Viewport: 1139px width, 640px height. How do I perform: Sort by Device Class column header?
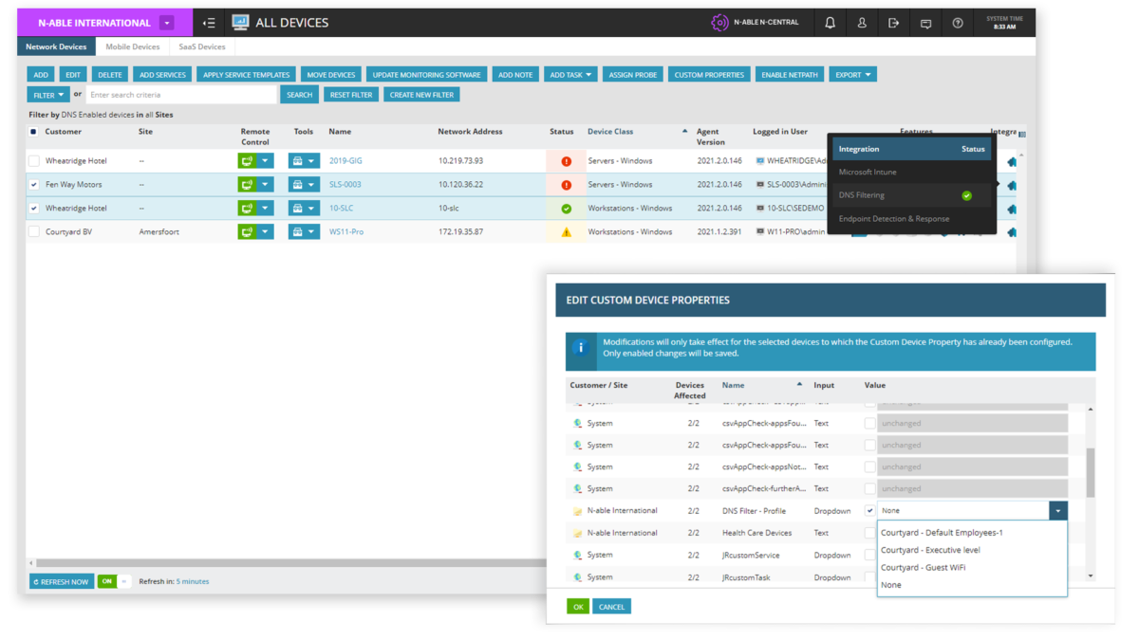click(x=610, y=132)
